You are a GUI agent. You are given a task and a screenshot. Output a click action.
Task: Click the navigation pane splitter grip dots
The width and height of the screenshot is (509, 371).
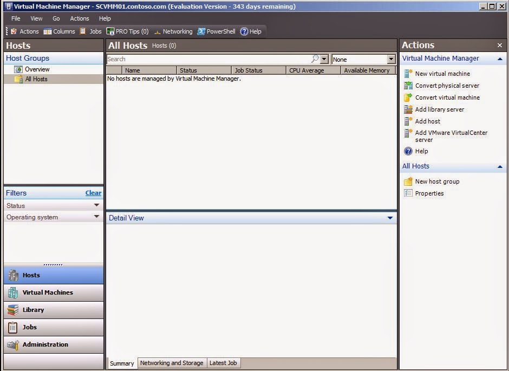tap(53, 264)
